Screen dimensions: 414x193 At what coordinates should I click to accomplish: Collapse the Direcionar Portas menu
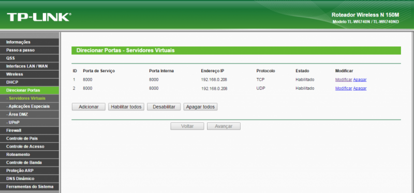[29, 90]
